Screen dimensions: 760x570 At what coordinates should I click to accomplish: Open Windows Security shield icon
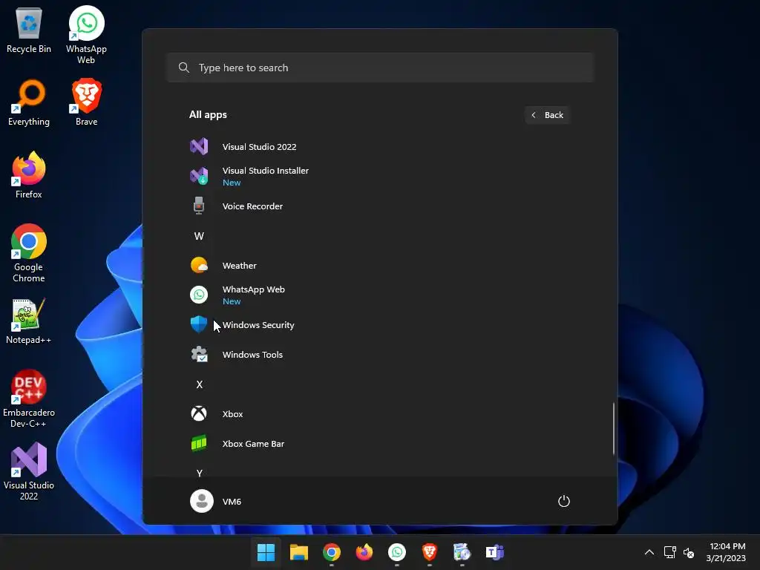[x=199, y=325]
